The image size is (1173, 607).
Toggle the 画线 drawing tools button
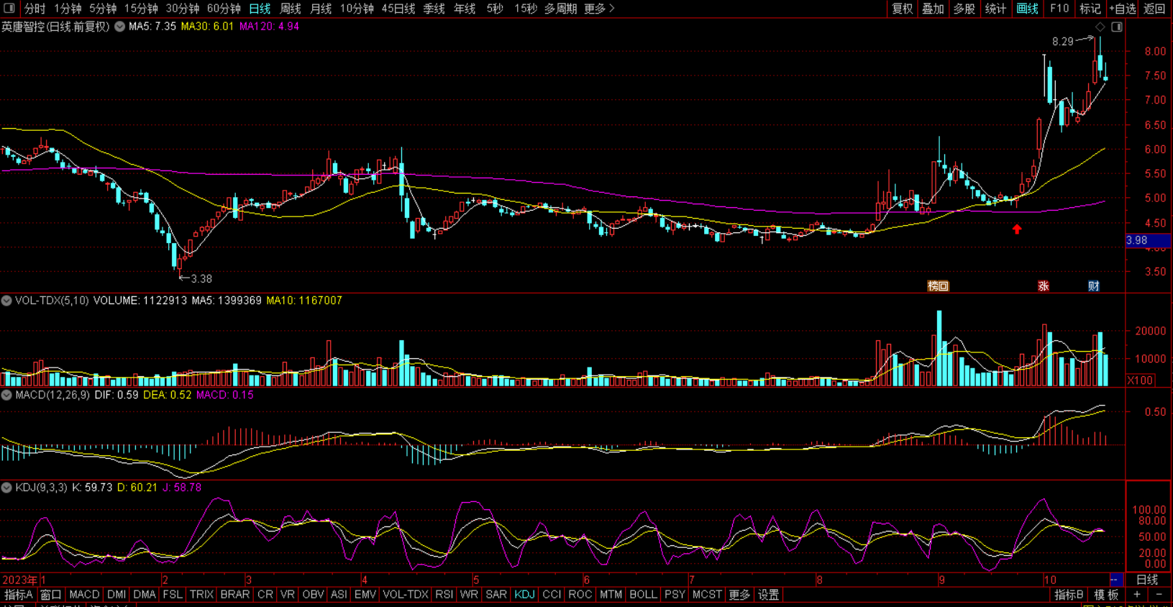pos(1027,9)
